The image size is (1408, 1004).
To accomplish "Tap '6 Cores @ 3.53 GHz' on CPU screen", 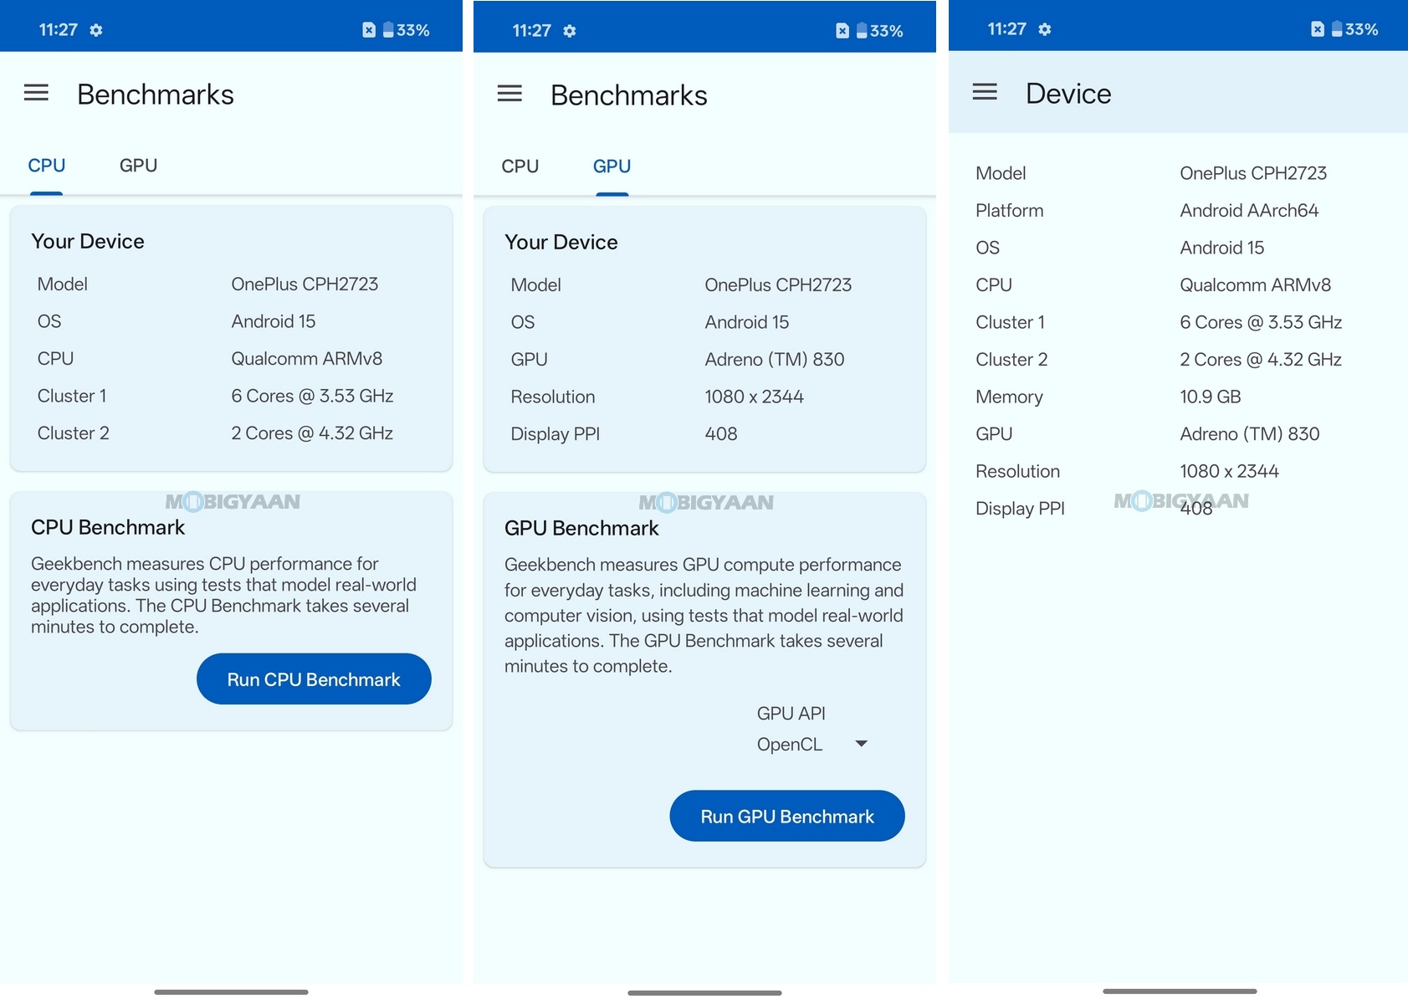I will coord(312,396).
